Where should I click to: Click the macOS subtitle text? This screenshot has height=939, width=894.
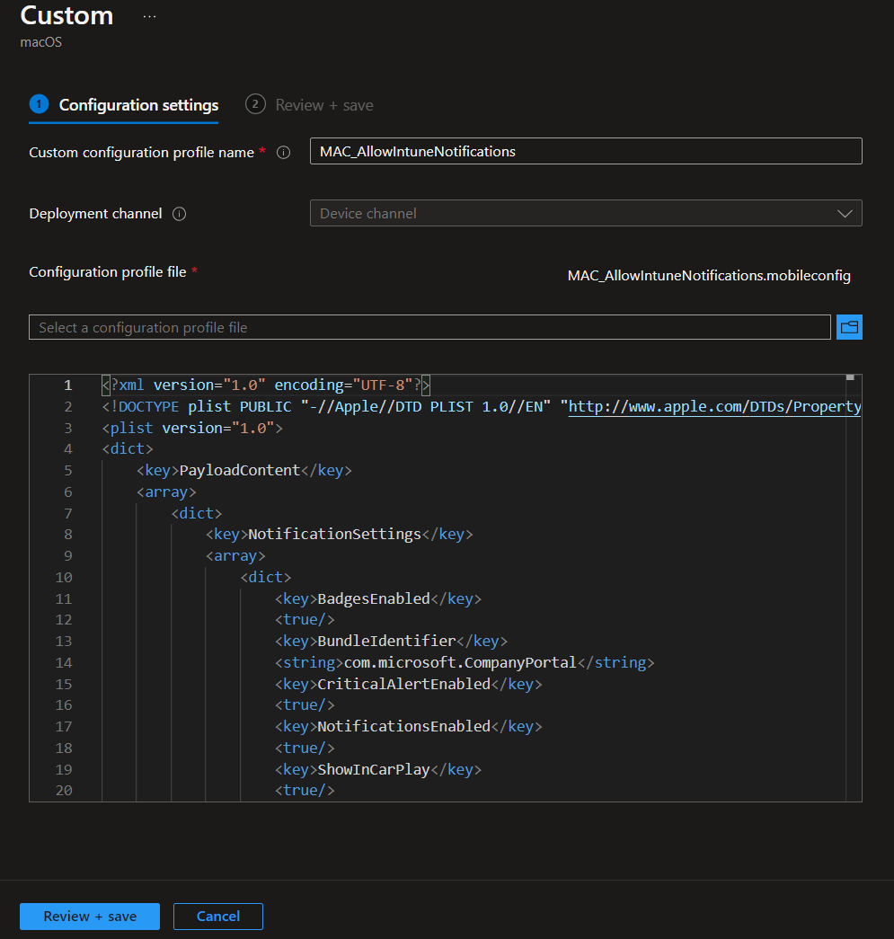(x=40, y=42)
